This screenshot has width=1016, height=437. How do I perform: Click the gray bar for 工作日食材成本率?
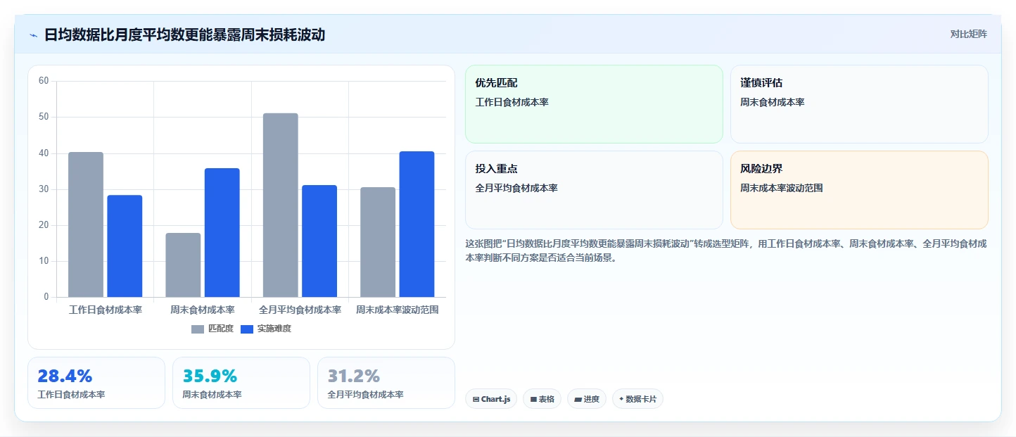coord(86,224)
